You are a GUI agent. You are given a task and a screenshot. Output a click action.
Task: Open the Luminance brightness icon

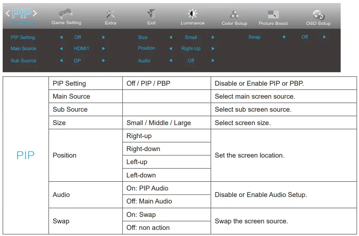(x=192, y=14)
